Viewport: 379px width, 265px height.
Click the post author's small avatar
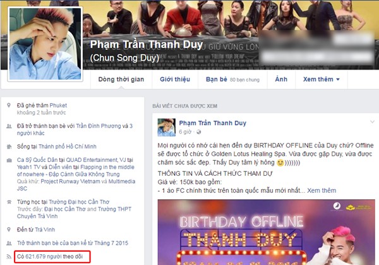pos(167,127)
